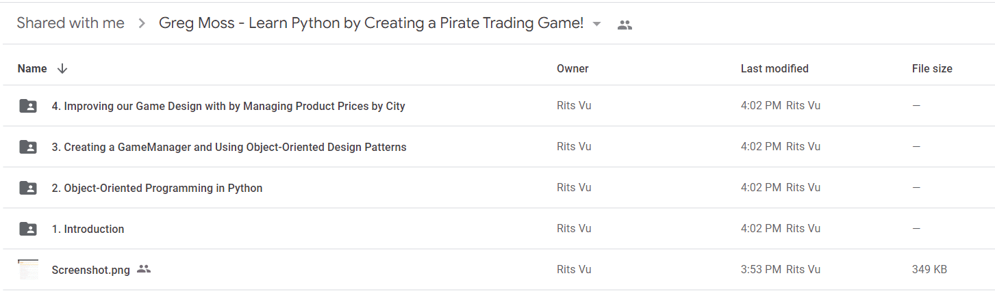
Task: Open the Greg Moss folder title menu
Action: click(371, 23)
